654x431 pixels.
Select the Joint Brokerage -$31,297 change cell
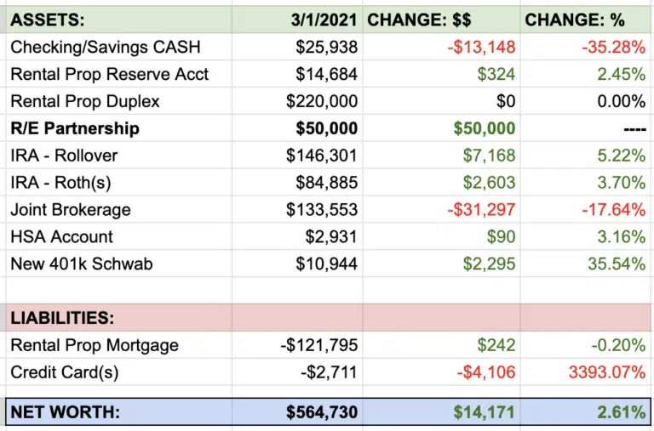(x=481, y=210)
